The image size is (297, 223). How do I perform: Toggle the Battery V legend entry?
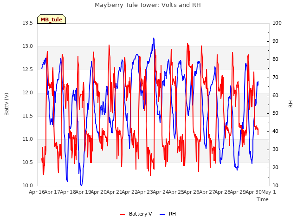pos(136,214)
